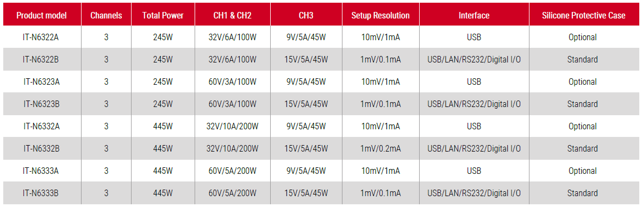Select the IT-N6332B model name
Viewport: 642px width, 207px height.
(x=41, y=148)
